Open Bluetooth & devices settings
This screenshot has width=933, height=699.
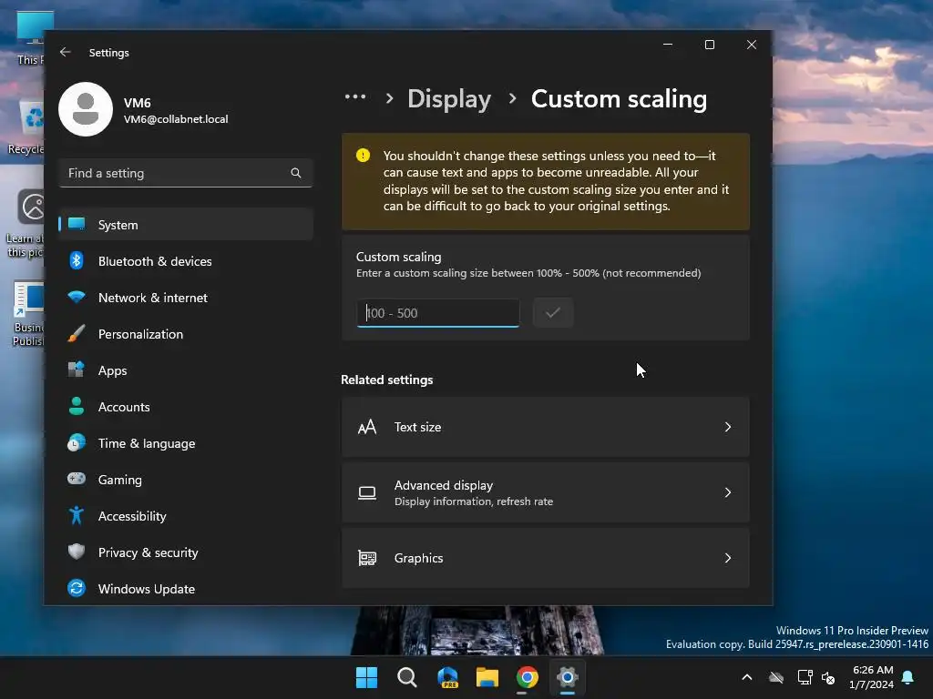point(186,261)
